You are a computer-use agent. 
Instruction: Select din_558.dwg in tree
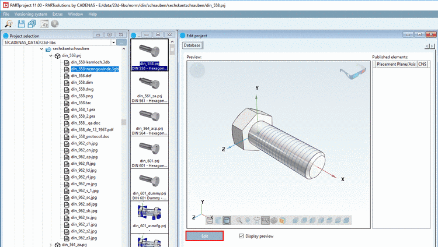pyautogui.click(x=82, y=89)
